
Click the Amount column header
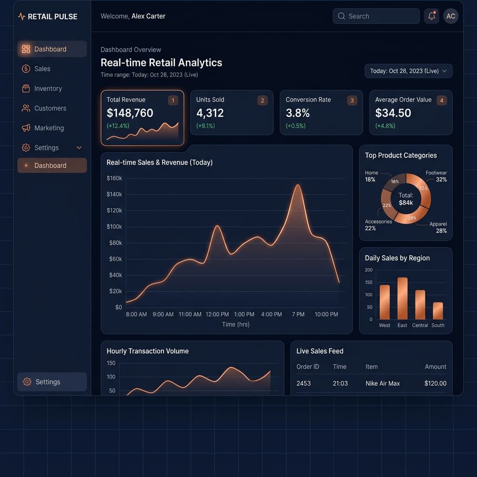coord(436,367)
